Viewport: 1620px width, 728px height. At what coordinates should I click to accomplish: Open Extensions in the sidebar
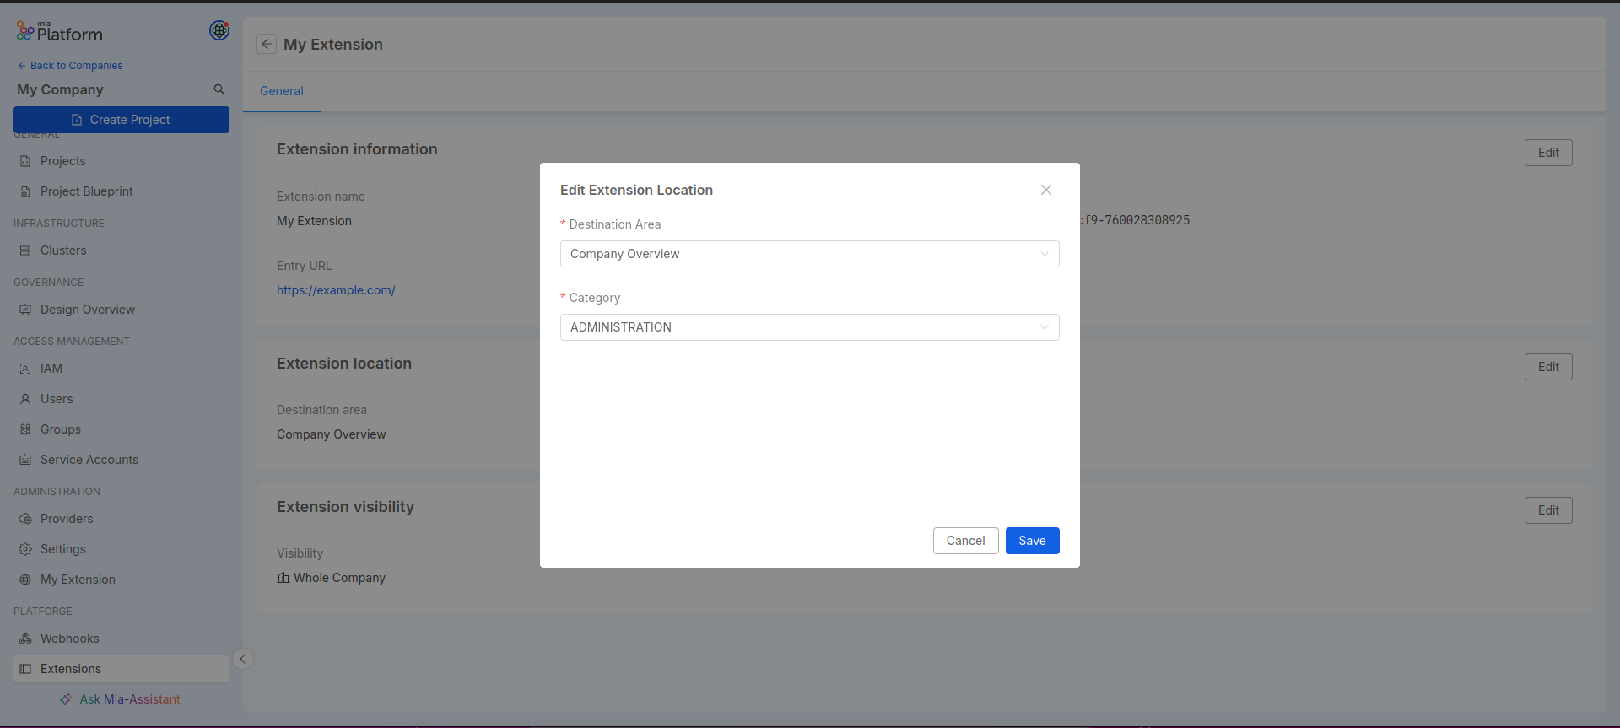pos(121,669)
